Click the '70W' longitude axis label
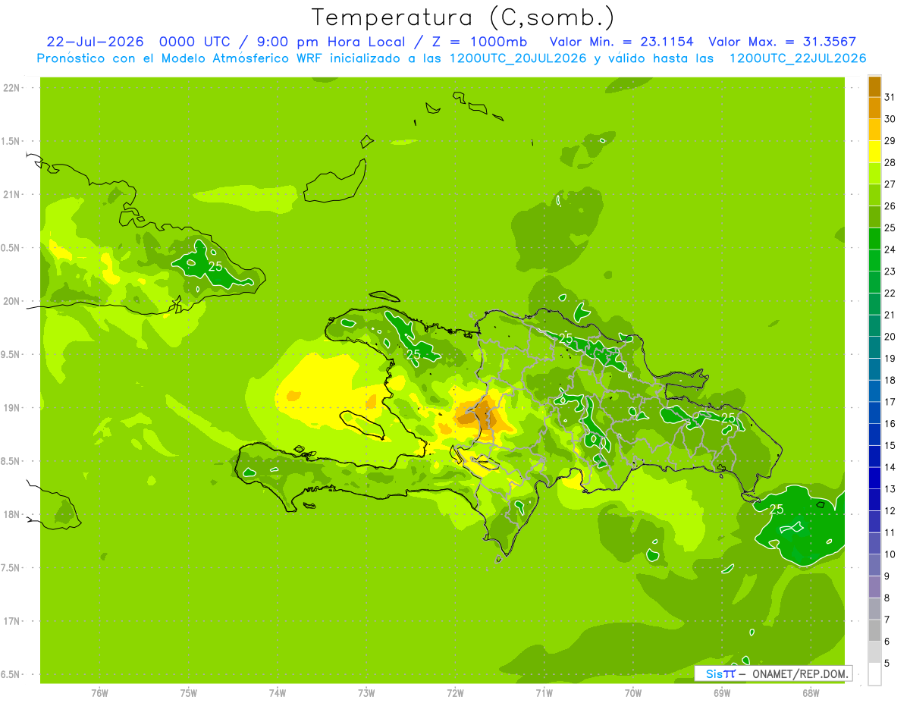The width and height of the screenshot is (910, 703). click(x=633, y=693)
